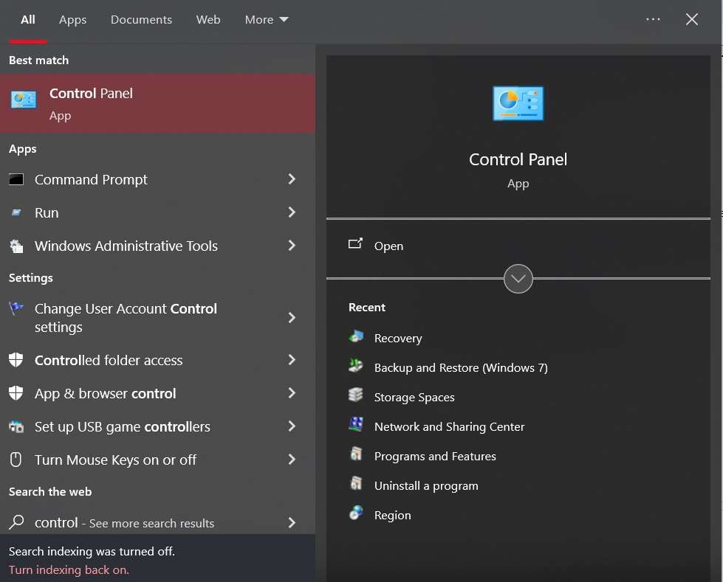Open Controlled folder access setting
This screenshot has height=582, width=723.
tap(157, 360)
